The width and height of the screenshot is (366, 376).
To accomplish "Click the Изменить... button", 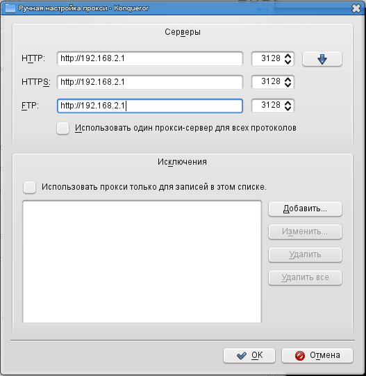I will click(x=305, y=231).
